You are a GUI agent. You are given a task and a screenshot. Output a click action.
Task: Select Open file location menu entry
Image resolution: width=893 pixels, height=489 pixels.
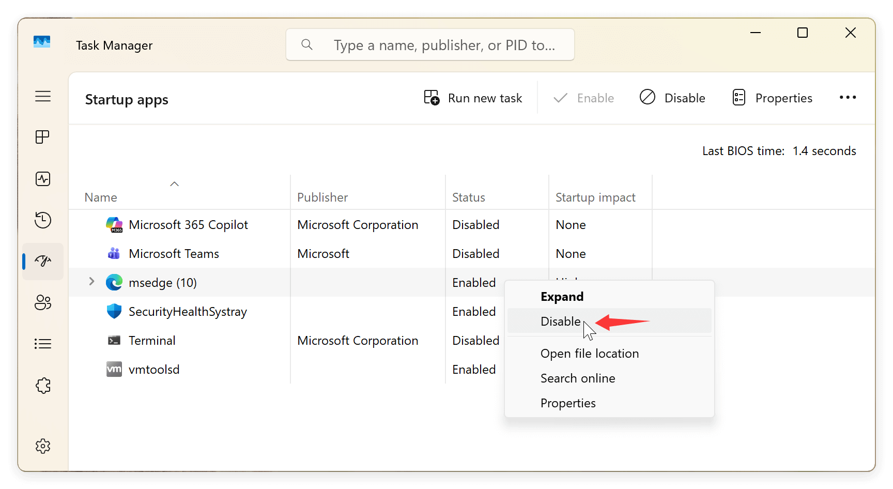pyautogui.click(x=589, y=354)
